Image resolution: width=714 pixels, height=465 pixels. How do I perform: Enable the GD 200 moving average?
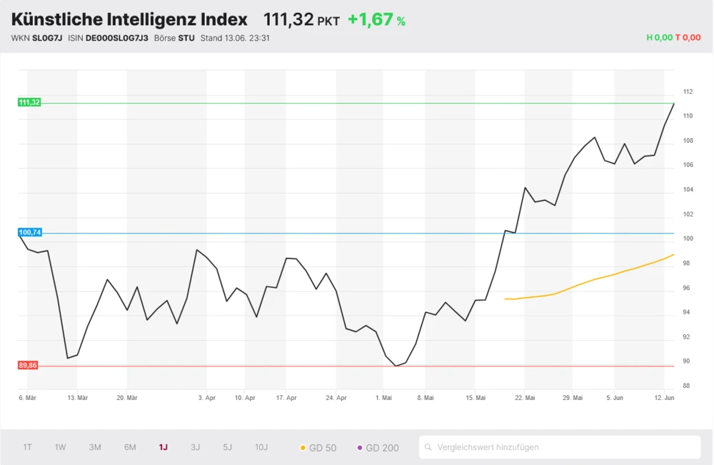(378, 448)
